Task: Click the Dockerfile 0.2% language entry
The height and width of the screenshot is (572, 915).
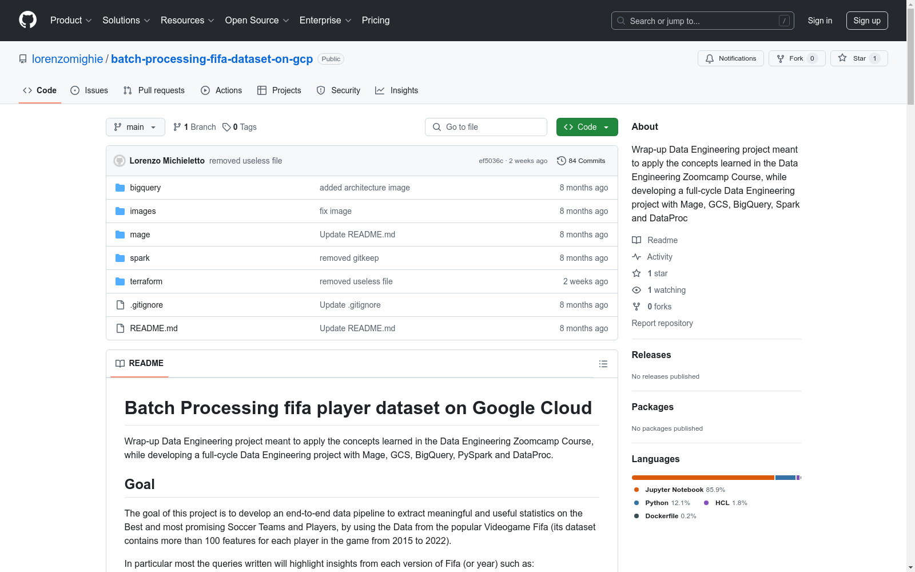Action: click(665, 516)
